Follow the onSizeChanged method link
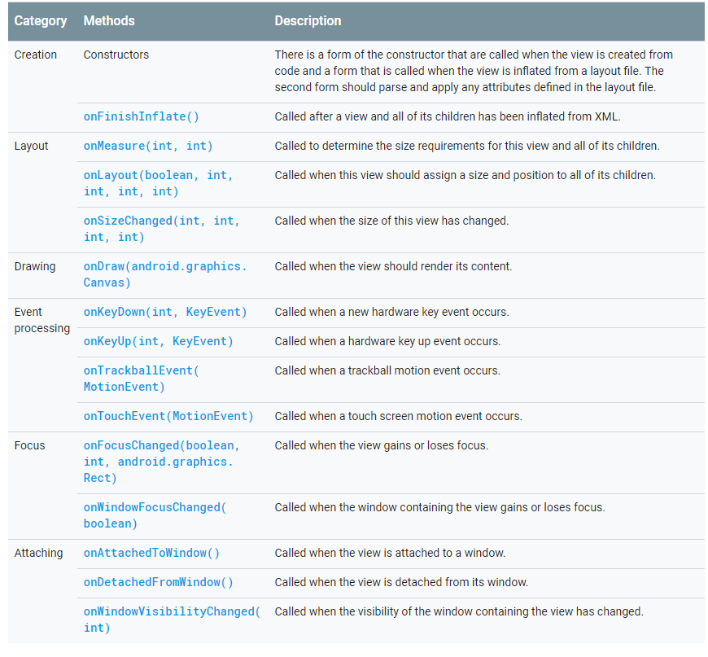The height and width of the screenshot is (657, 708). [x=161, y=229]
